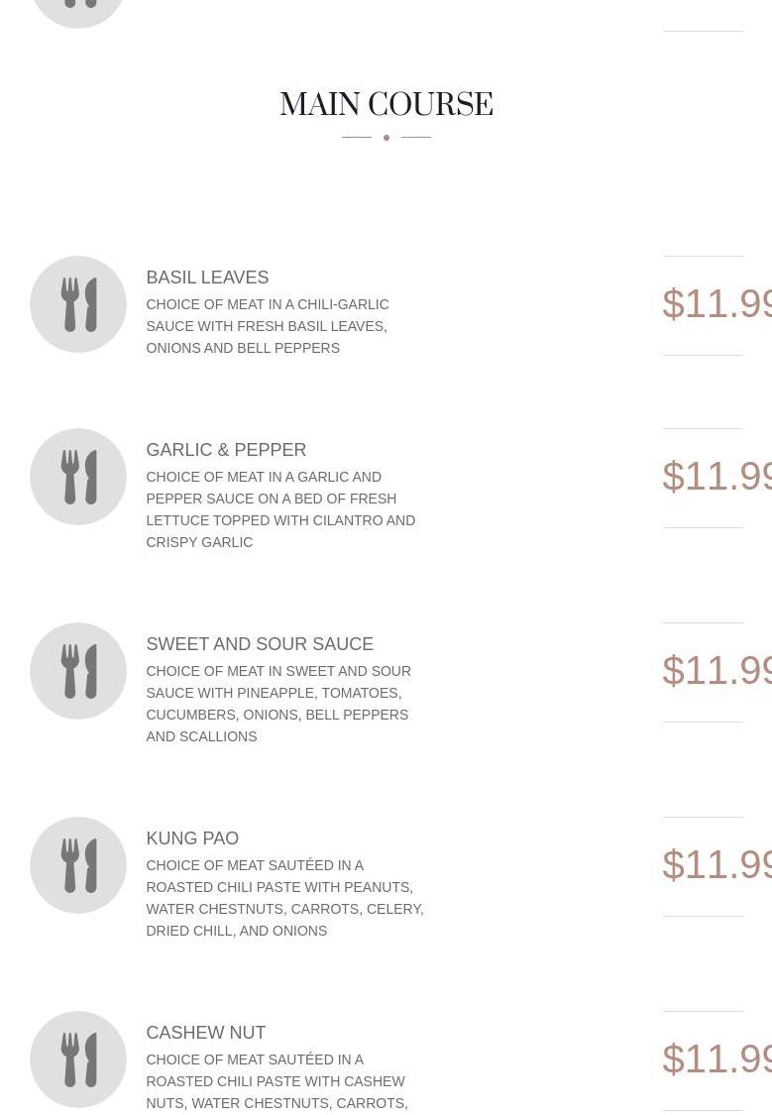Click the Sweet and Sour Sauce price

coord(717,670)
